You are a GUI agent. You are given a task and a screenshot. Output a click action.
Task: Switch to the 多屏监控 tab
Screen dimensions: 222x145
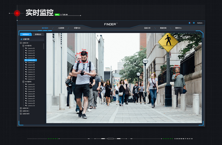click(x=38, y=34)
